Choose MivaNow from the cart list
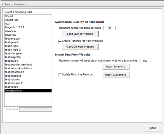The width and height of the screenshot is (165, 135). (x=28, y=35)
